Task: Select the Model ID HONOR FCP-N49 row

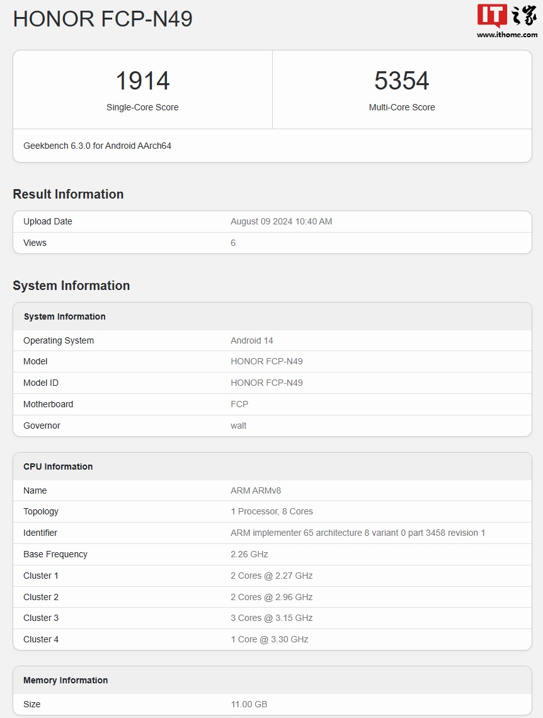Action: coord(271,383)
